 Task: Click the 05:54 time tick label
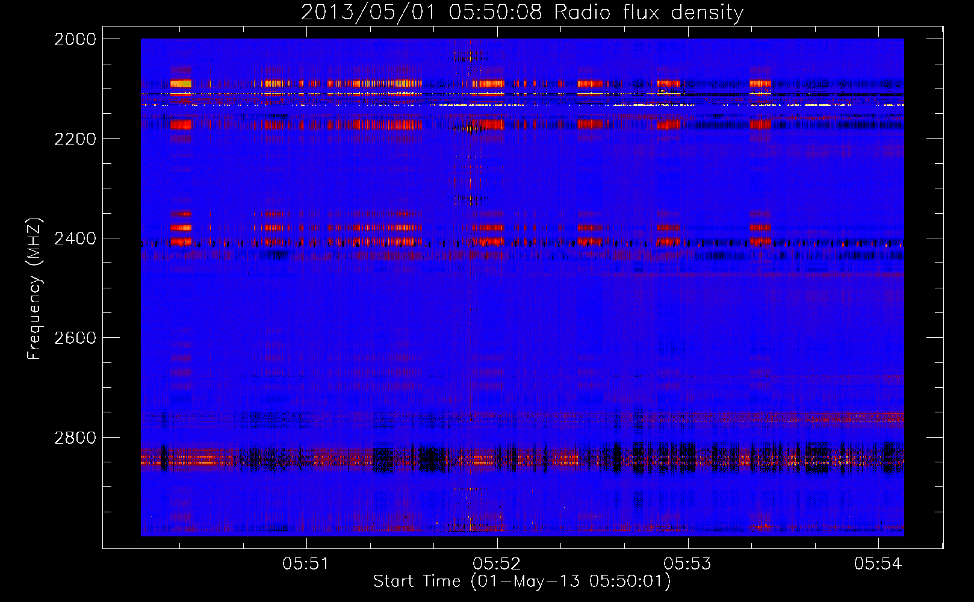click(x=878, y=563)
